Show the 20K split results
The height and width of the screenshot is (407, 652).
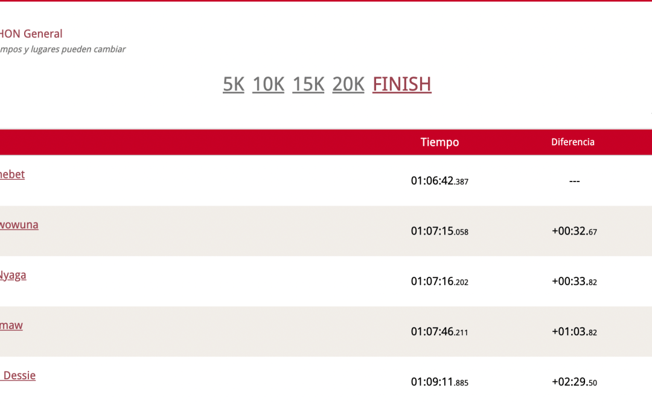click(x=348, y=84)
